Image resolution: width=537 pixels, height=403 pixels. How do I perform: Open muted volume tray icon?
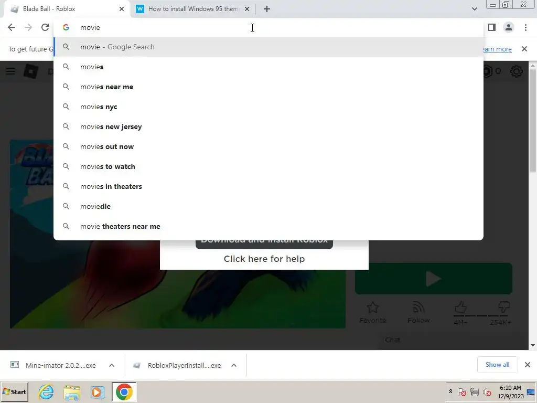coord(487,391)
